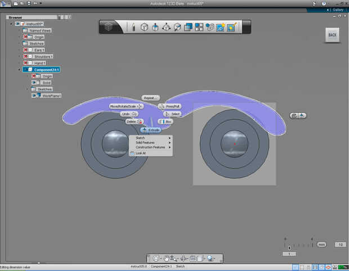
Task: Click the Zoom magnifier in navigation bar
Action: click(209, 259)
